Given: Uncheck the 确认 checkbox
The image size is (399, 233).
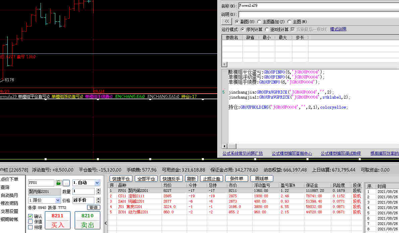Looking at the screenshot, I should 31,216.
